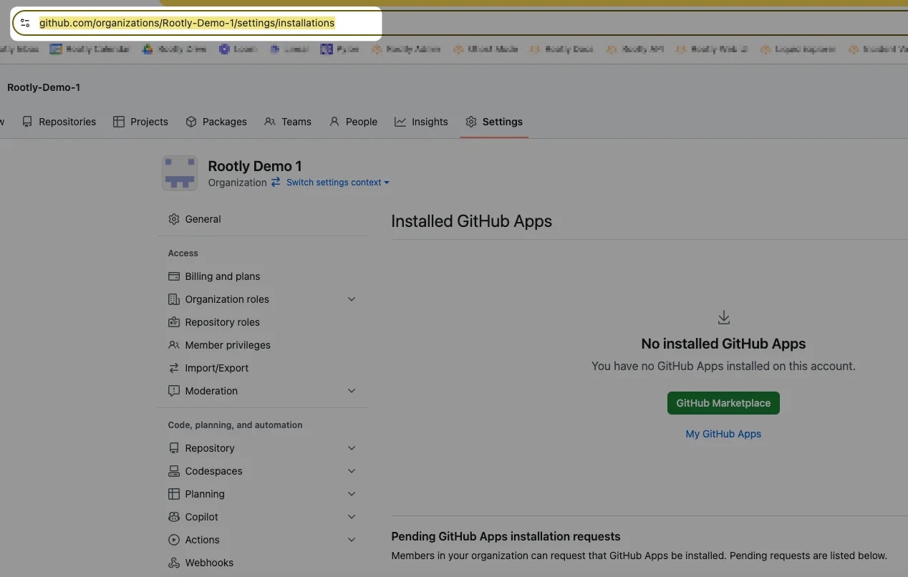Screen dimensions: 908x577
Task: Click the Repository icon in sidebar
Action: (x=174, y=448)
